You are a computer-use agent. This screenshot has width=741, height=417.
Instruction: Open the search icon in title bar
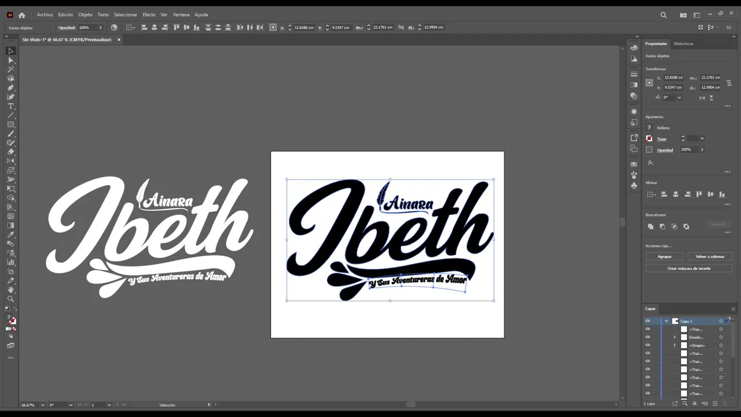click(663, 15)
